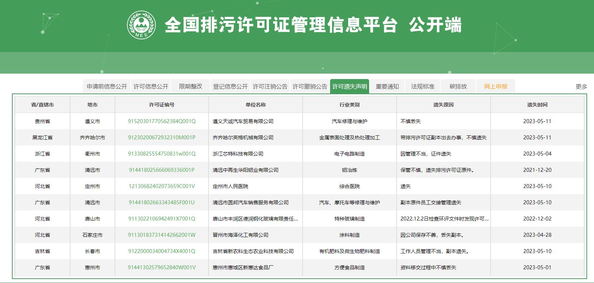Select 遵义天诚汽车贸易有限公司 cell
This screenshot has height=283, width=594.
point(256,121)
